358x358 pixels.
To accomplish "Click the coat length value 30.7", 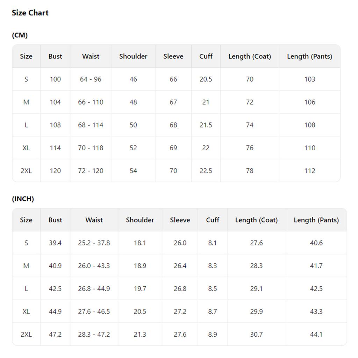I will pyautogui.click(x=256, y=334).
